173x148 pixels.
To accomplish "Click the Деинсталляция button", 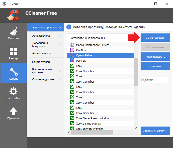I will [155, 38].
